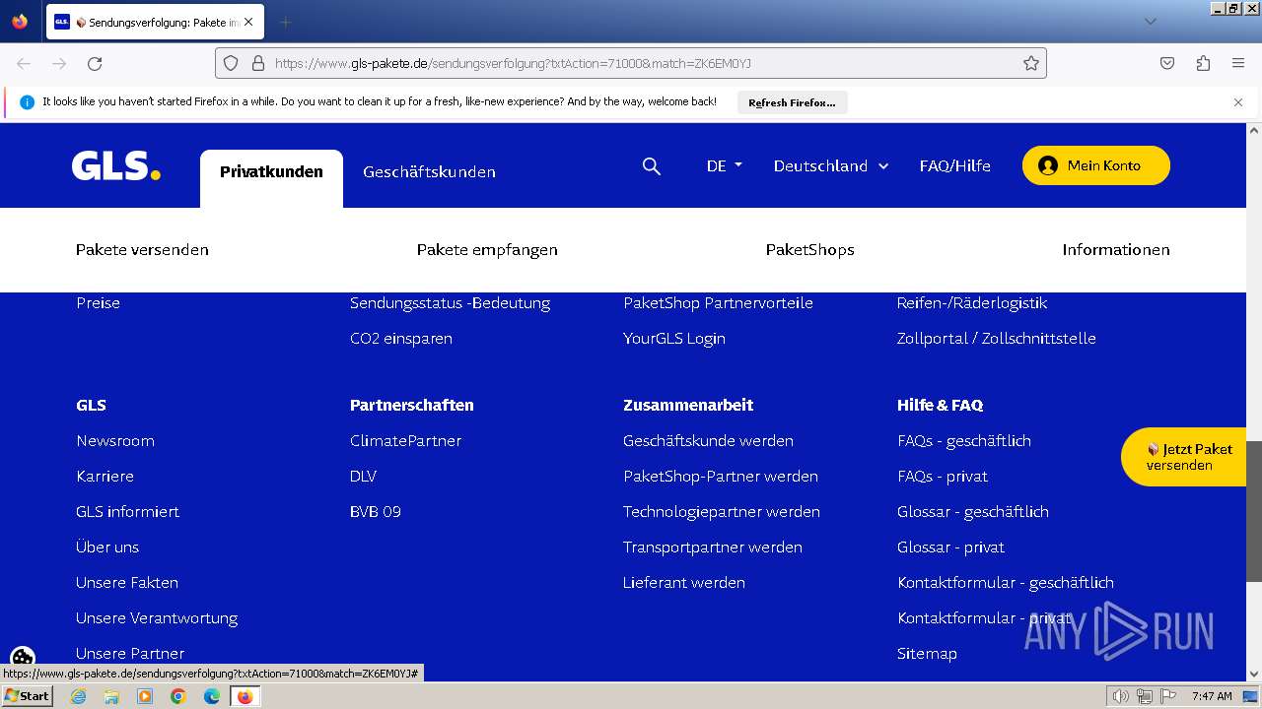The height and width of the screenshot is (709, 1262).
Task: Close the Sendungsverfolgung tab
Action: pos(248,22)
